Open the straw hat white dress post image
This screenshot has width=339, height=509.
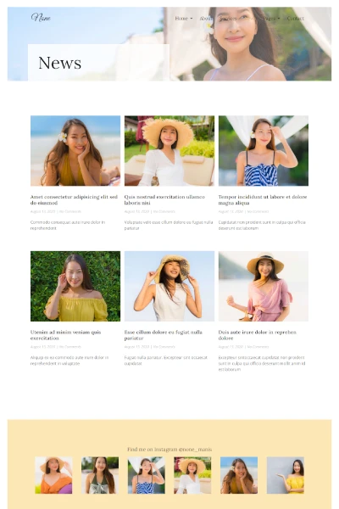[x=169, y=151]
